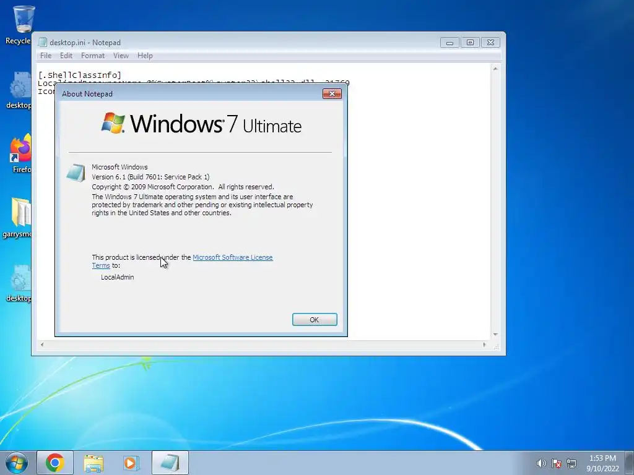The height and width of the screenshot is (475, 634).
Task: Click the LocalAdmin licensee name
Action: (x=117, y=277)
